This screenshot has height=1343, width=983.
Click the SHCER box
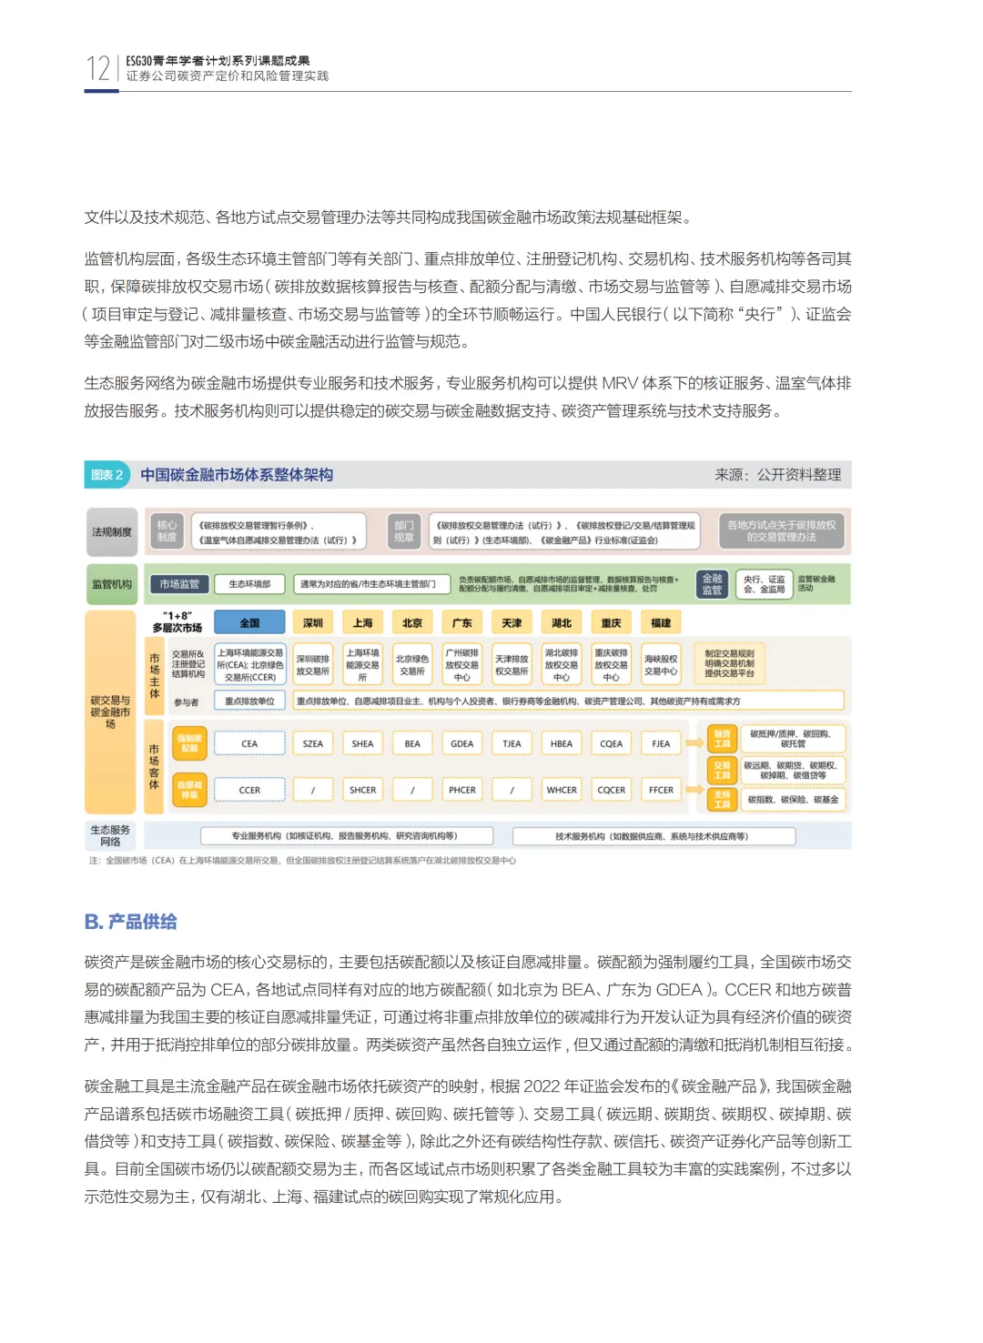click(x=362, y=790)
